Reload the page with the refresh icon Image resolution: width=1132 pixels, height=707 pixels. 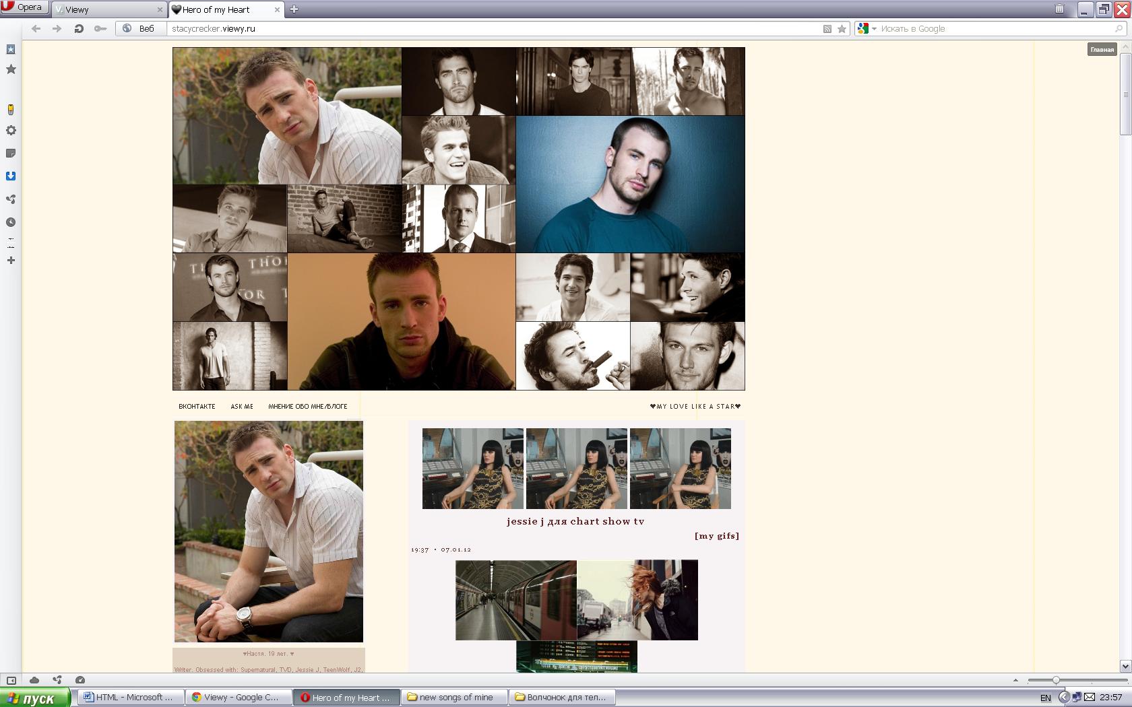(79, 28)
